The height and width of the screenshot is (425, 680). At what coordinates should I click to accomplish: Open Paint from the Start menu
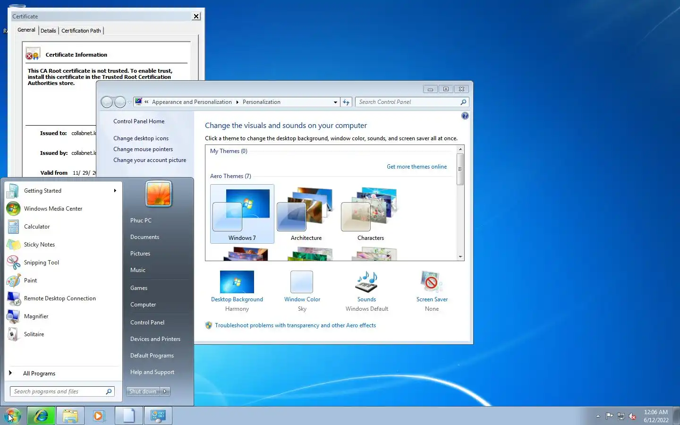point(62,280)
